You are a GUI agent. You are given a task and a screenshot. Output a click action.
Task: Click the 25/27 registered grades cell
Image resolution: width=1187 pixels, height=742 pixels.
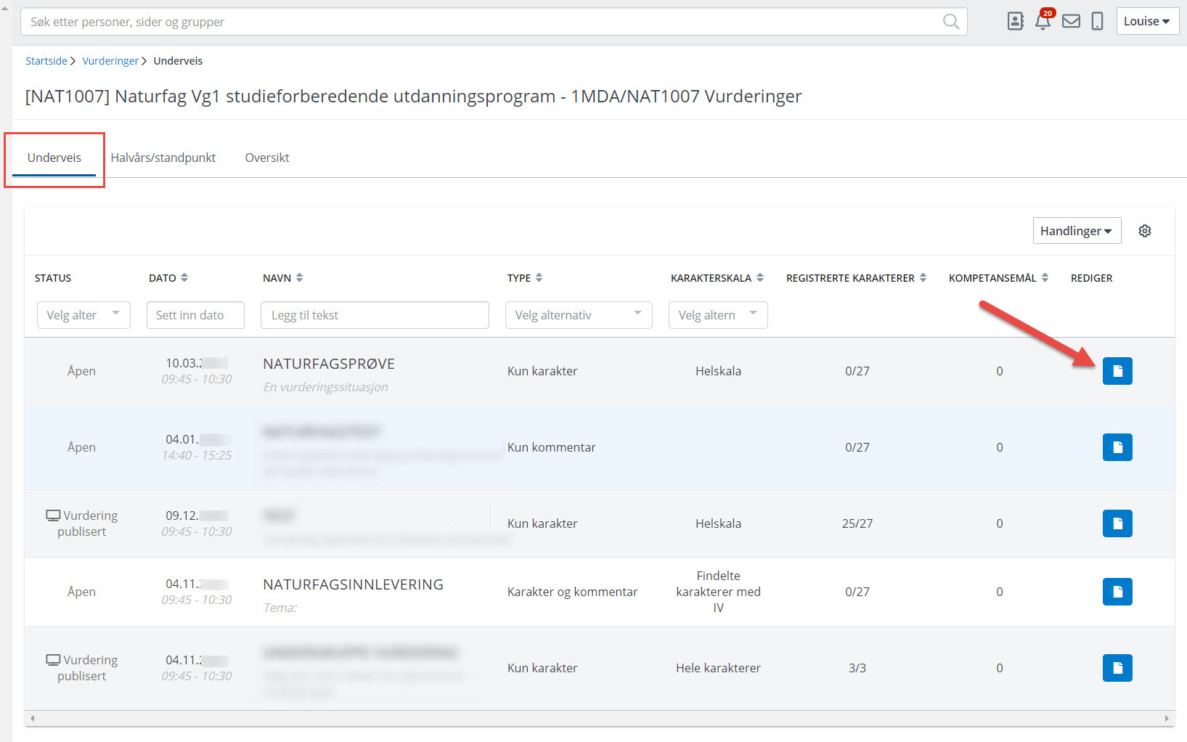pos(857,523)
